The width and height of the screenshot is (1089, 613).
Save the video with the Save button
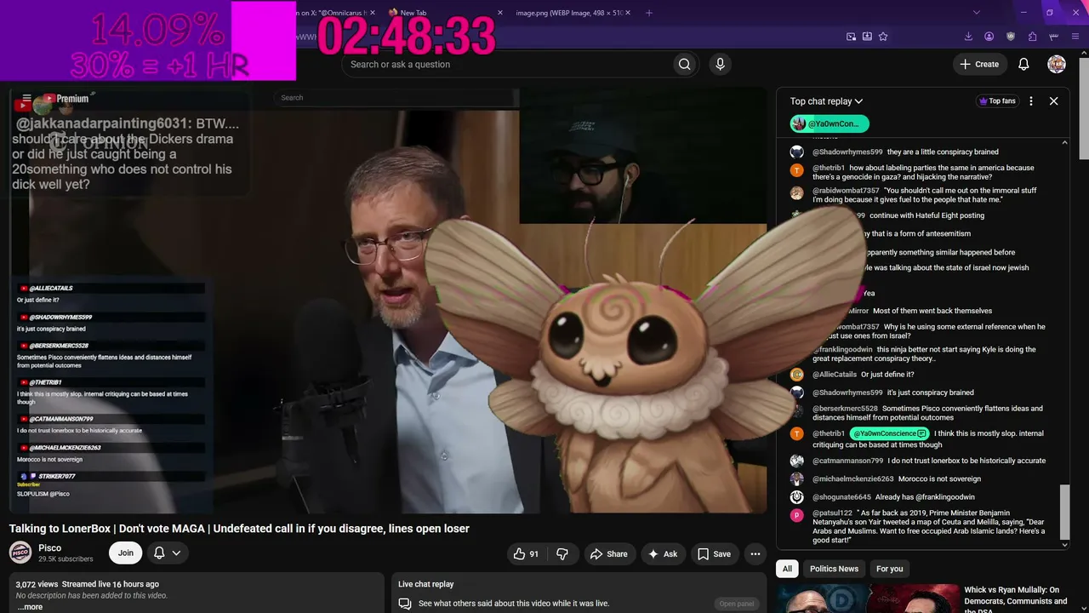pyautogui.click(x=714, y=553)
